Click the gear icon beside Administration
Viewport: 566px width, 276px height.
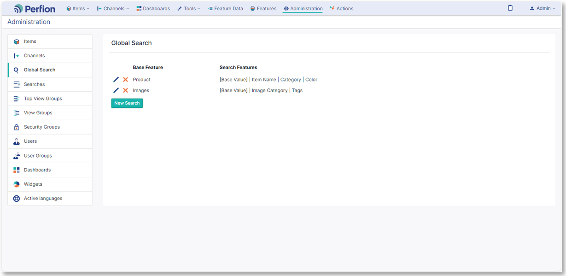pyautogui.click(x=286, y=9)
